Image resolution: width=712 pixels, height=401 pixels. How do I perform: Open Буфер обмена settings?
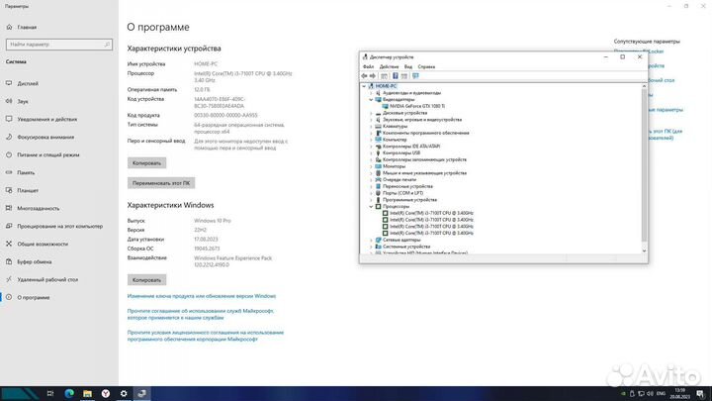tap(37, 260)
